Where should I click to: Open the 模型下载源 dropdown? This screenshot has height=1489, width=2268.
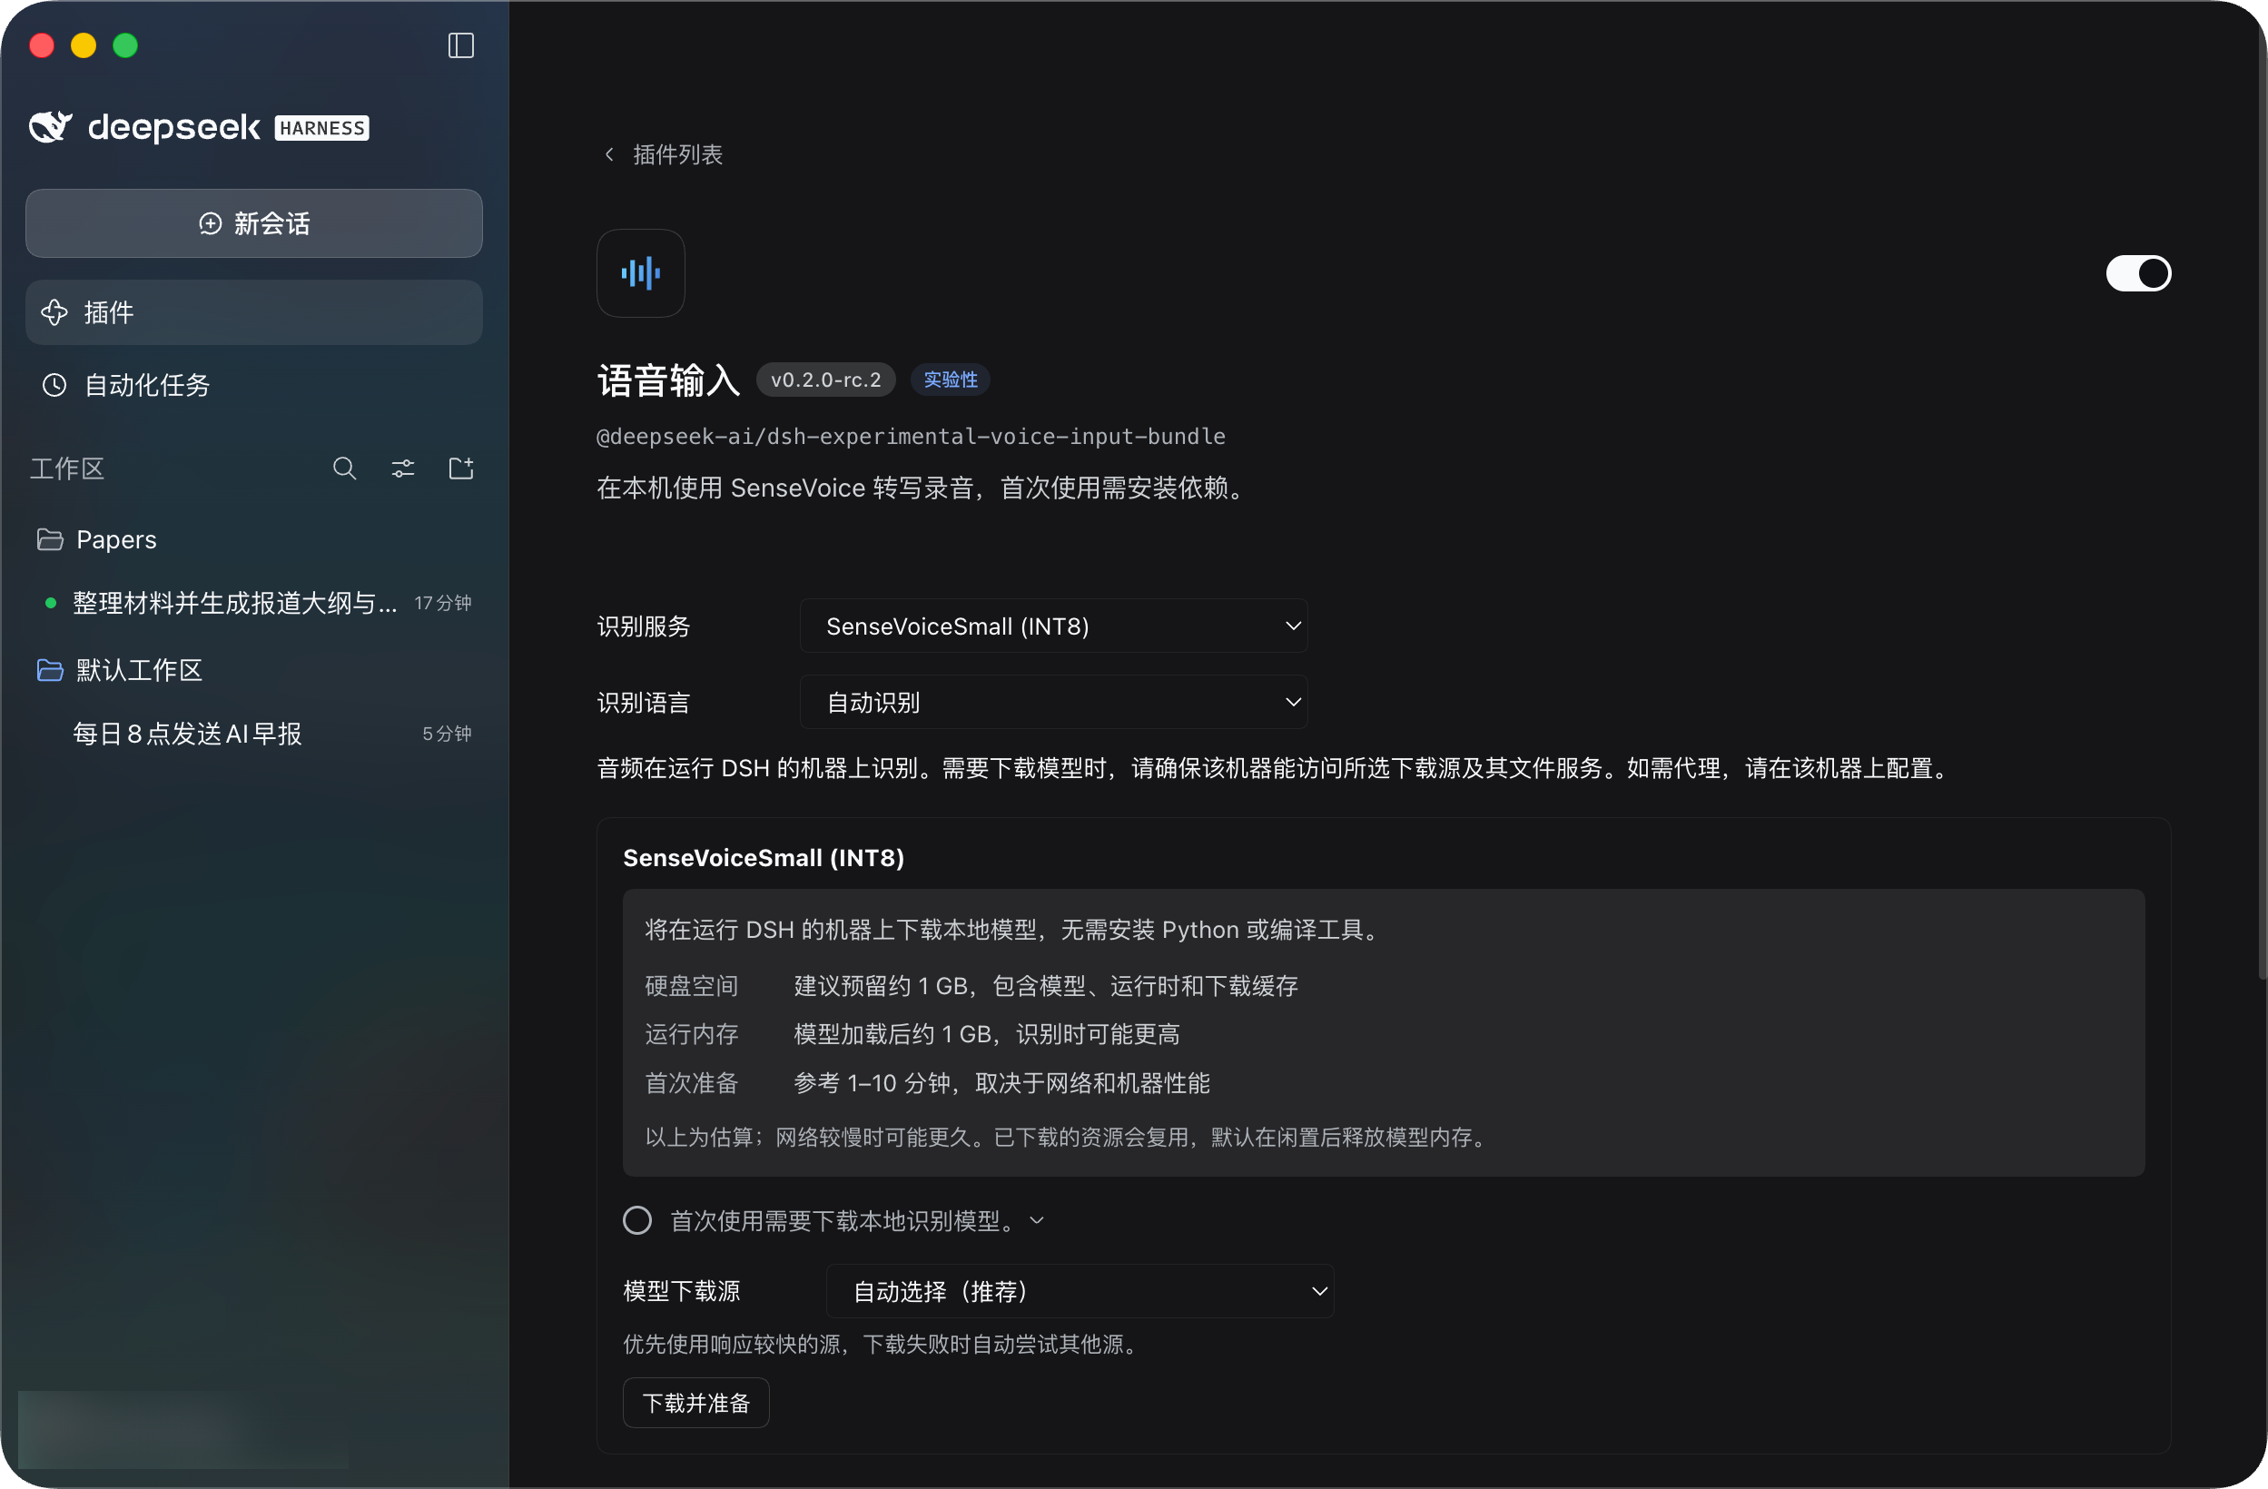click(x=1080, y=1291)
